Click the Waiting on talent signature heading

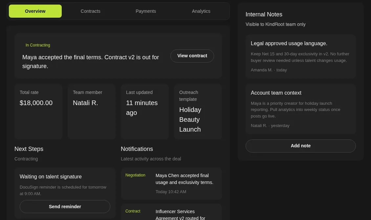51,176
